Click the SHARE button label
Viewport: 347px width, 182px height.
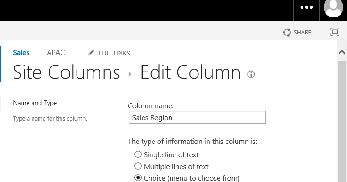click(x=302, y=33)
